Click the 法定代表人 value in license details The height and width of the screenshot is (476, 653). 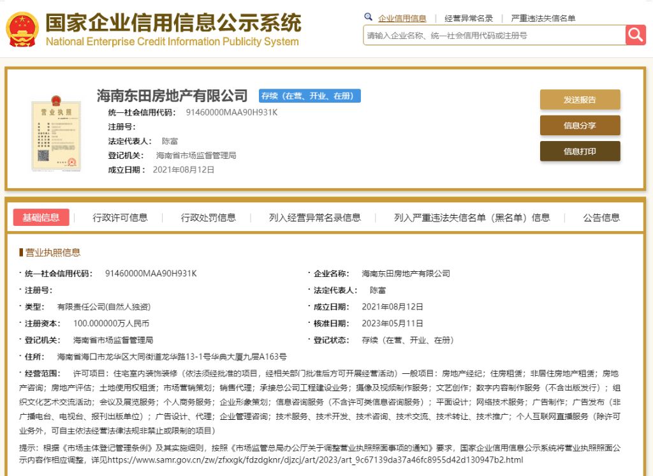378,290
